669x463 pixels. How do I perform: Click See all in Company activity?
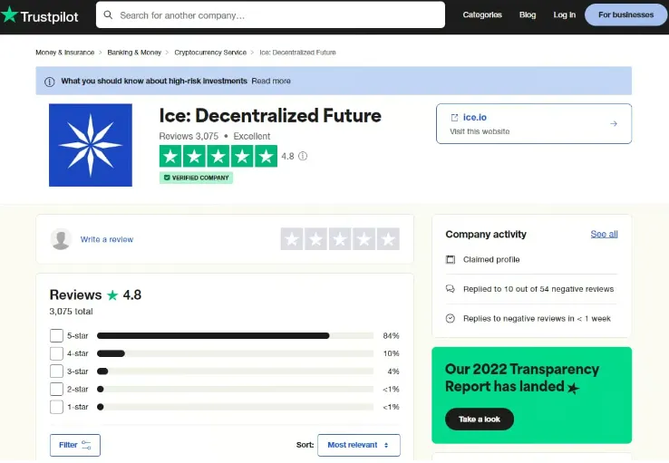click(604, 234)
